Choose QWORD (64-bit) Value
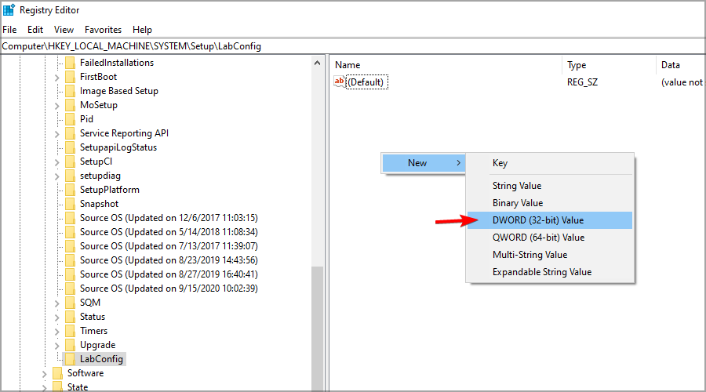The height and width of the screenshot is (392, 706). point(550,238)
